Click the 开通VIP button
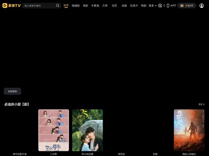Image resolution: width=209 pixels, height=156 pixels. [x=187, y=6]
